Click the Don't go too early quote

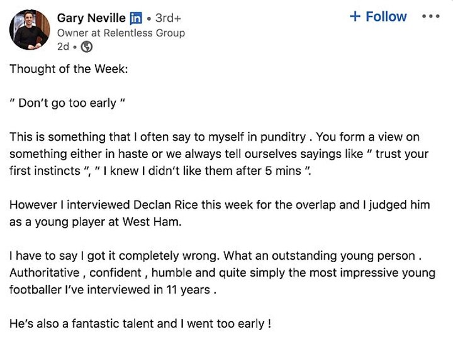point(68,103)
